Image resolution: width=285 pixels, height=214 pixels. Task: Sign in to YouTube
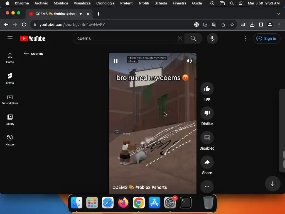266,38
